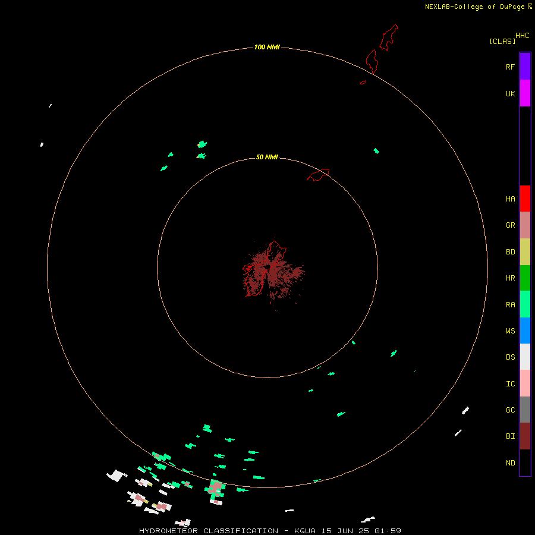
Task: Click the "HR" legend label
Action: [x=511, y=278]
